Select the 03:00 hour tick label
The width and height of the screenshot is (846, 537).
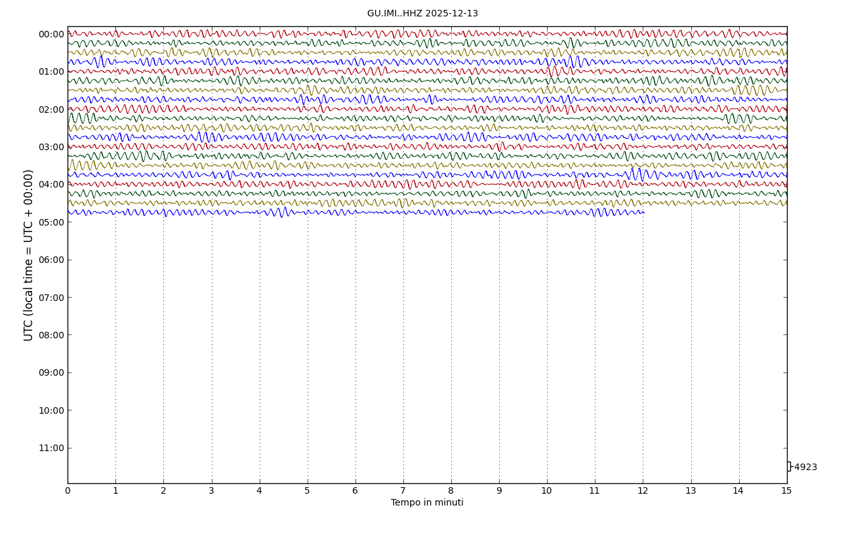51,148
